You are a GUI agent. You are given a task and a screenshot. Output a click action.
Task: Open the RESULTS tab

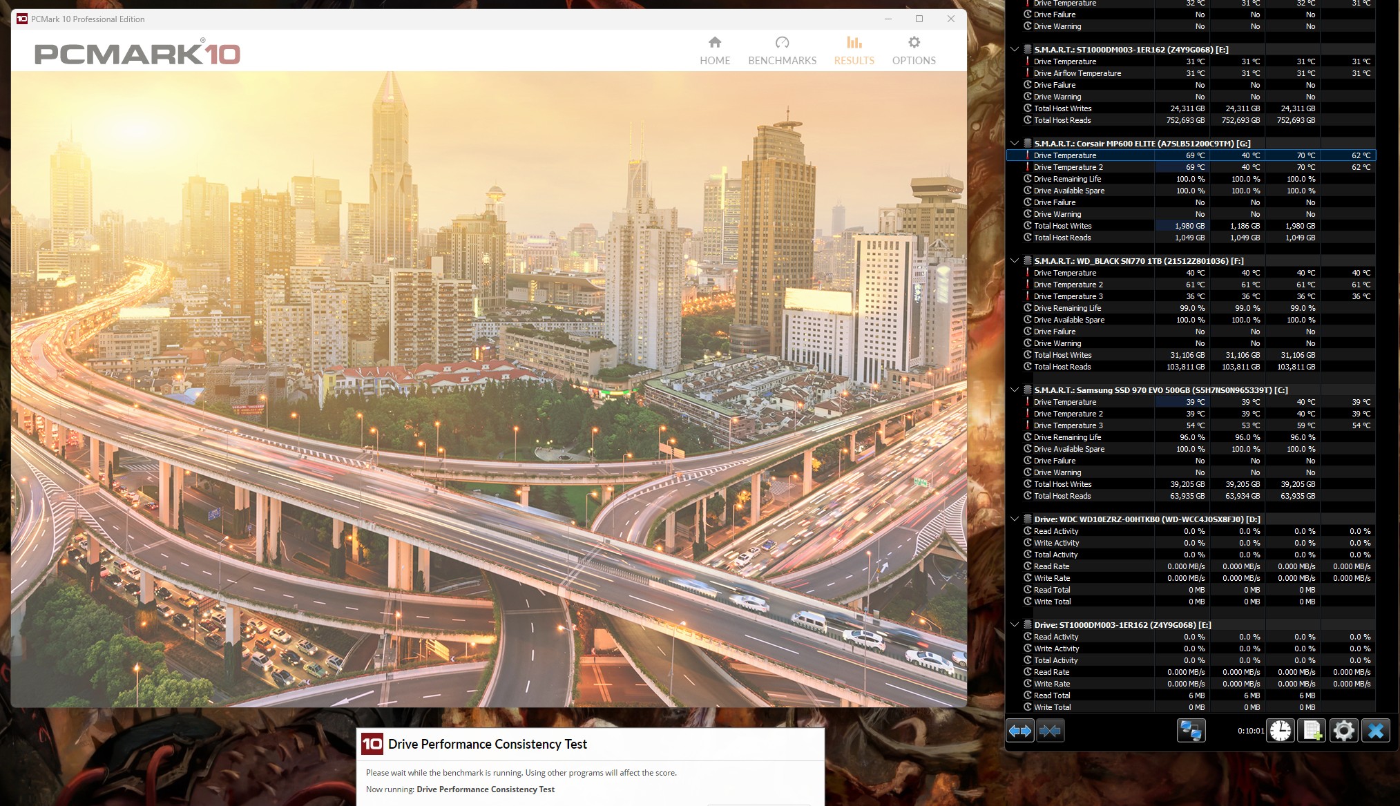tap(854, 51)
